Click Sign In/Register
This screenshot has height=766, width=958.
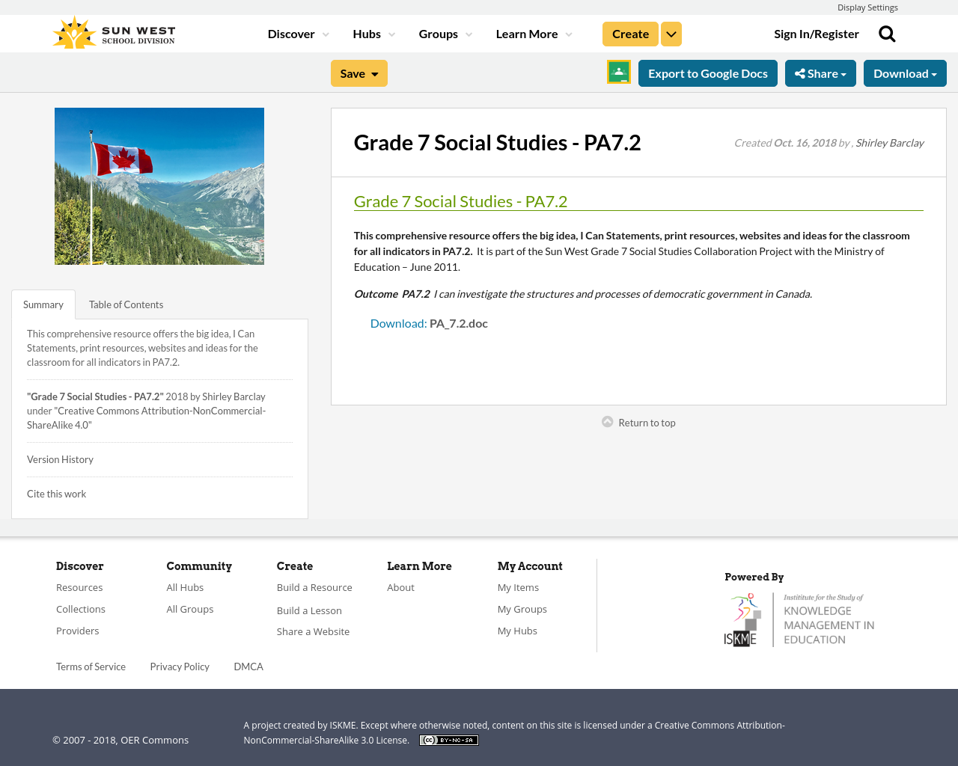(x=817, y=32)
